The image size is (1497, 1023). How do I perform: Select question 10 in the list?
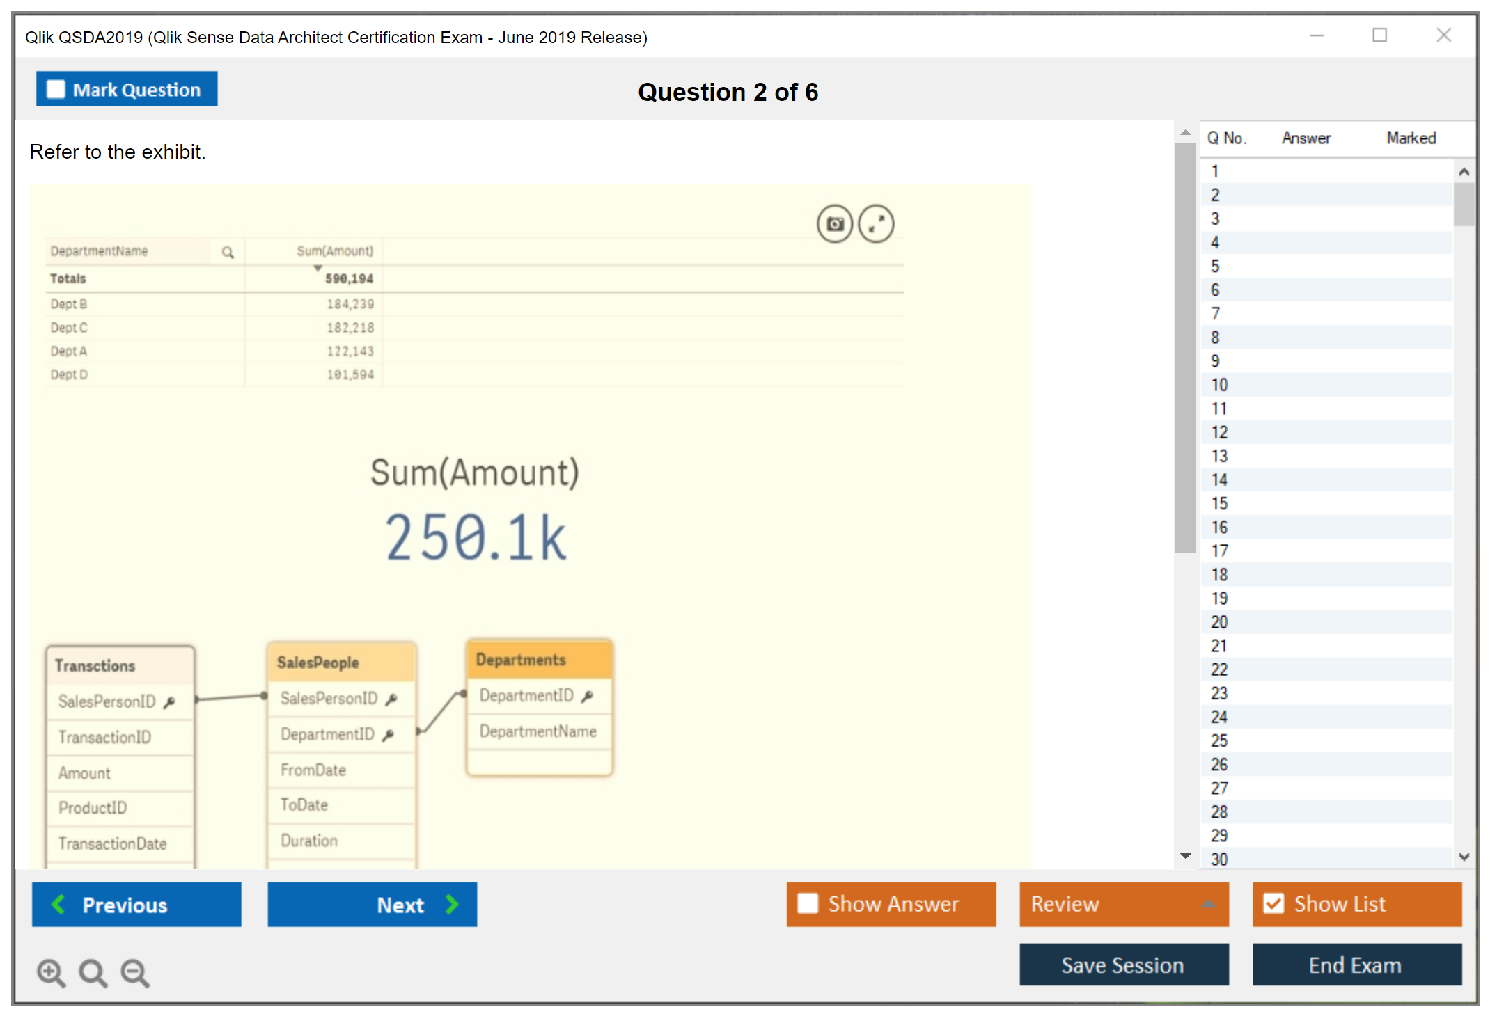coord(1219,385)
